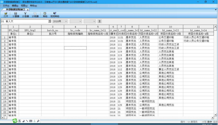Click the 打开 (Open) toolbar icon

point(6,15)
